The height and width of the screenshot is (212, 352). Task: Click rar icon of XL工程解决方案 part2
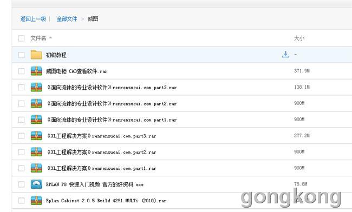[x=36, y=152]
